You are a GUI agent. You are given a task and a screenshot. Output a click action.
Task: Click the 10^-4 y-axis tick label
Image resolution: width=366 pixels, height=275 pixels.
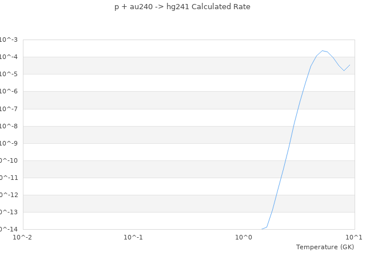9,57
